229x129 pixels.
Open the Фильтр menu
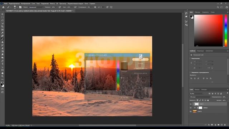pyautogui.click(x=53, y=4)
